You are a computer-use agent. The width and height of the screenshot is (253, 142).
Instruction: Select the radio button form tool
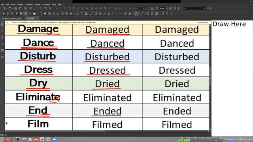click(67, 14)
